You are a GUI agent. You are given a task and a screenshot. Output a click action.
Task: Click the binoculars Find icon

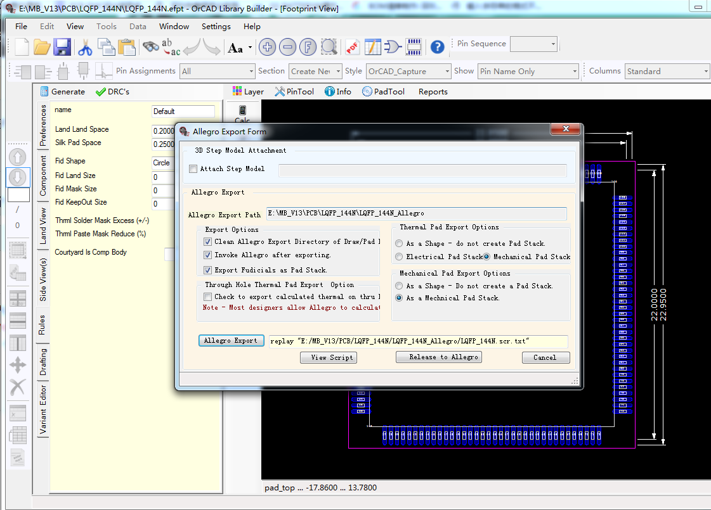point(150,47)
